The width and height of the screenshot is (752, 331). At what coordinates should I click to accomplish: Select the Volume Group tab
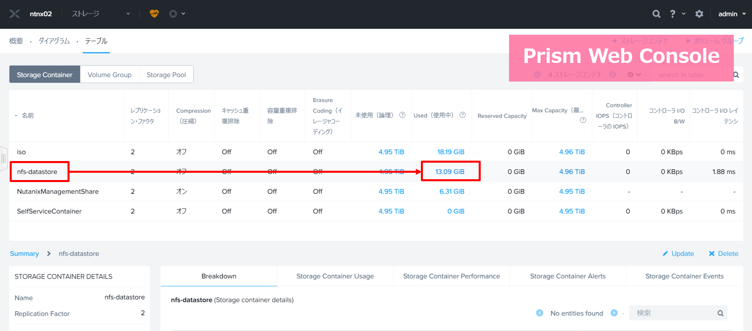point(110,75)
